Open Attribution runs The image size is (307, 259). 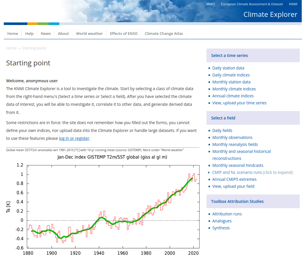[227, 214]
